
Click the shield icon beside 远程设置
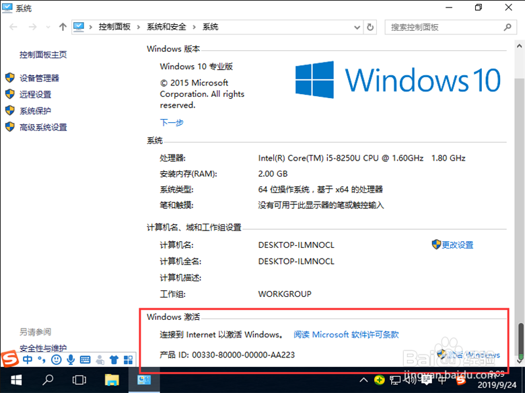point(10,94)
